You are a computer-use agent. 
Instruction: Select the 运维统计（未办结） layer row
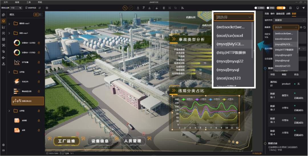pos(28,43)
